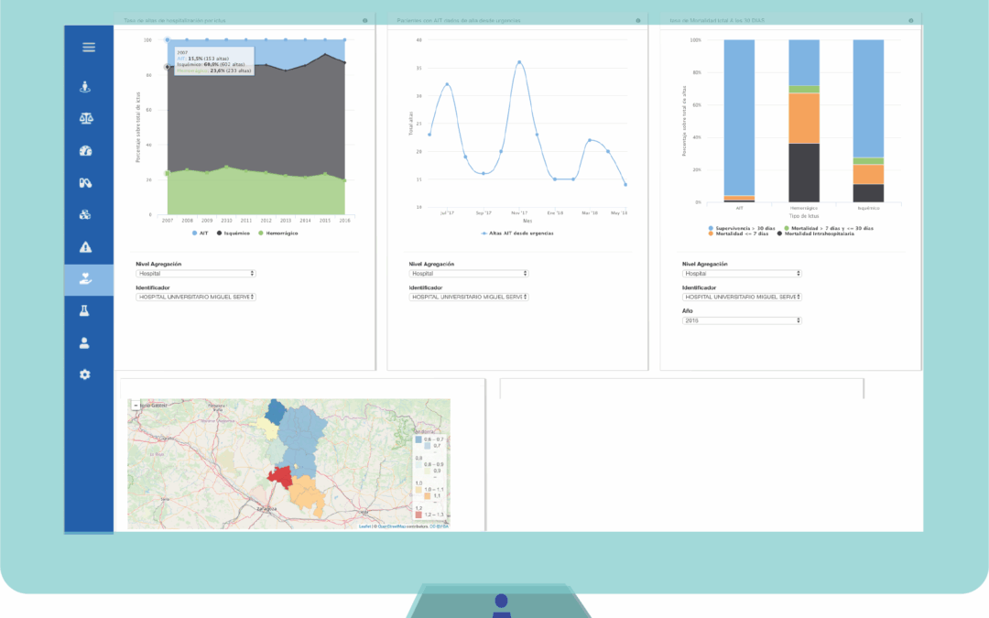Click the red region on the map
Screen dimensions: 989x618
[279, 477]
